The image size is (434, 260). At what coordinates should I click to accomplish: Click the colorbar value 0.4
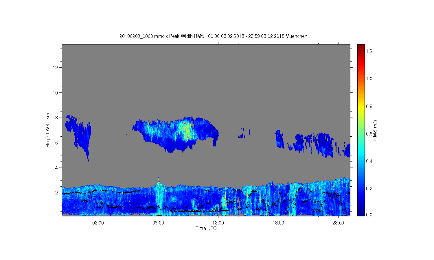click(369, 161)
